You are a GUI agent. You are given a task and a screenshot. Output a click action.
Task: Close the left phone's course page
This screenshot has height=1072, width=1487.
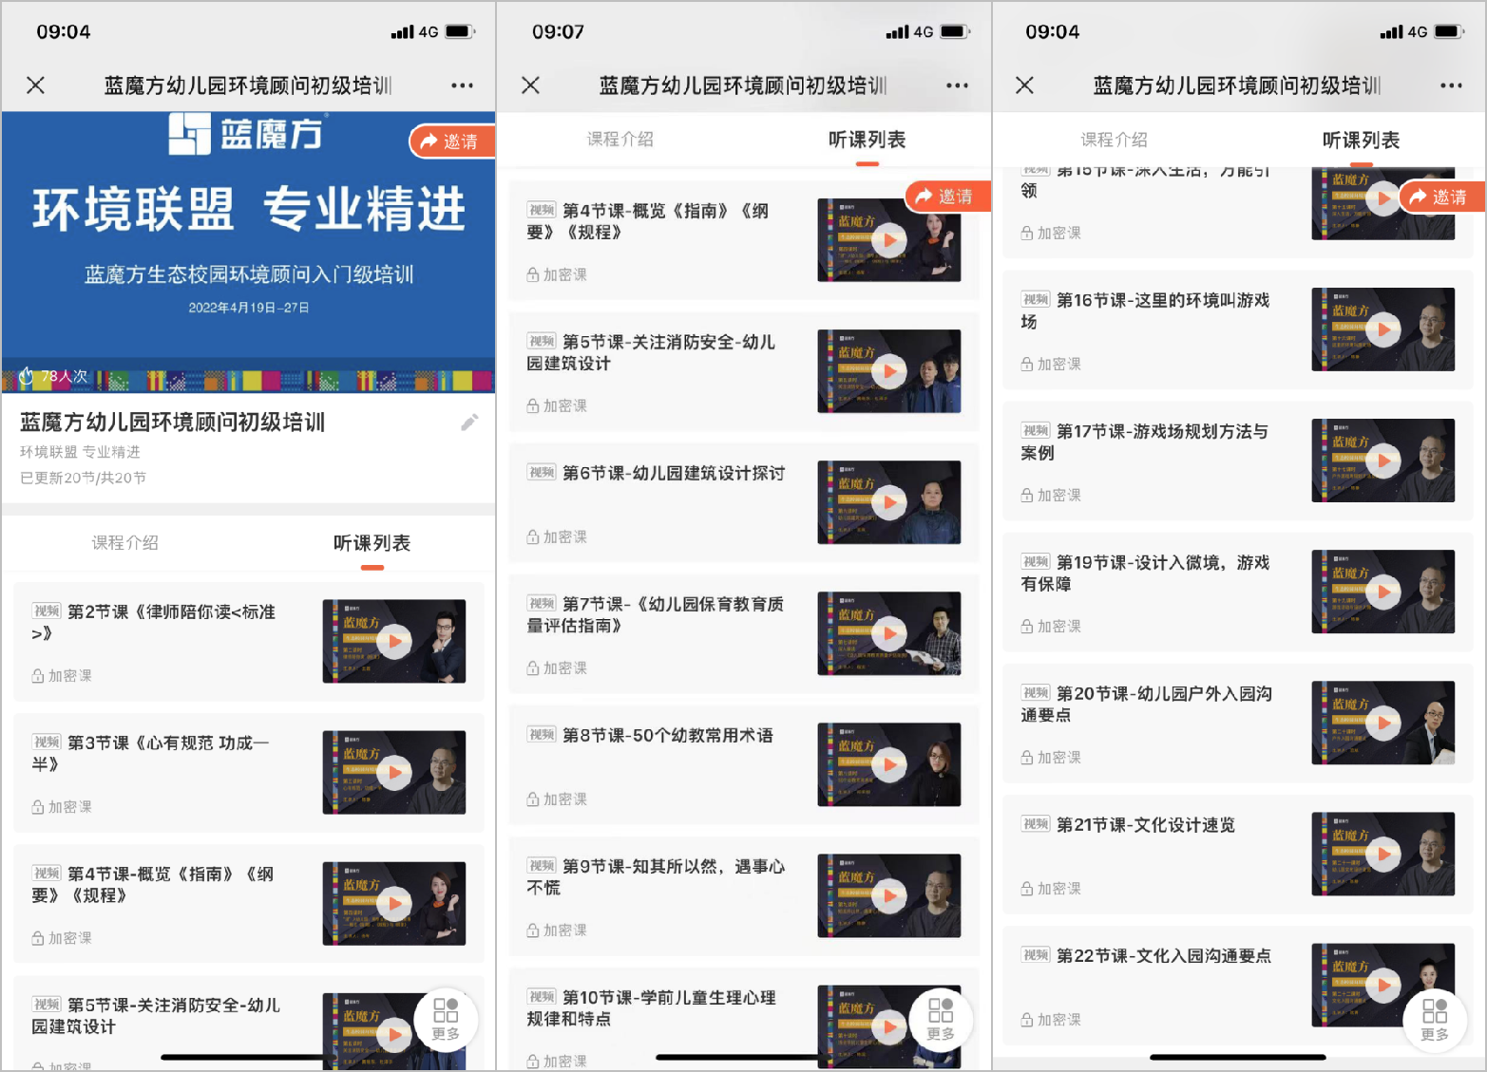(36, 85)
